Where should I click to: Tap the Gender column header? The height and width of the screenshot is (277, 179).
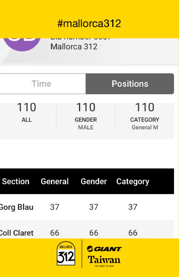point(94,181)
